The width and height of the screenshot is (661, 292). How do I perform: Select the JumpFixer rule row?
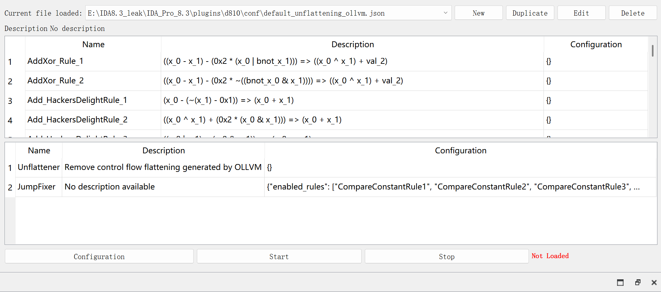click(331, 187)
